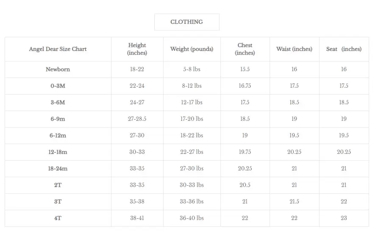The height and width of the screenshot is (234, 378).
Task: Click the Seat (inches) column header
Action: coord(344,49)
